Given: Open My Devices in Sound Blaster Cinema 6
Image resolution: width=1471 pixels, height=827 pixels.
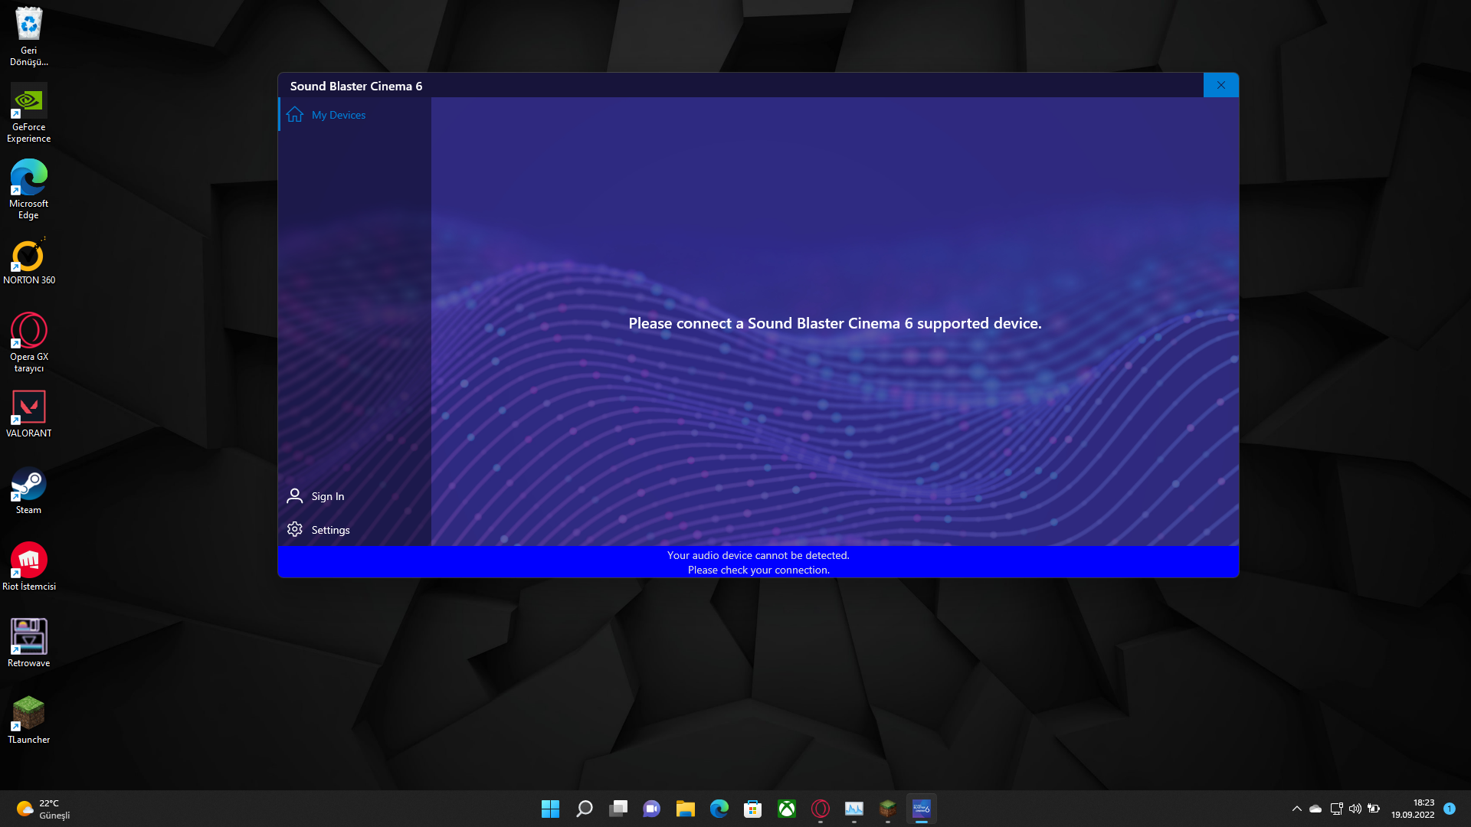Looking at the screenshot, I should pyautogui.click(x=338, y=115).
